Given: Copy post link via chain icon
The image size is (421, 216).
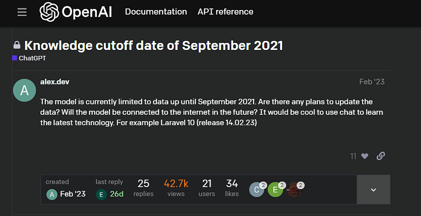Looking at the screenshot, I should [x=381, y=156].
